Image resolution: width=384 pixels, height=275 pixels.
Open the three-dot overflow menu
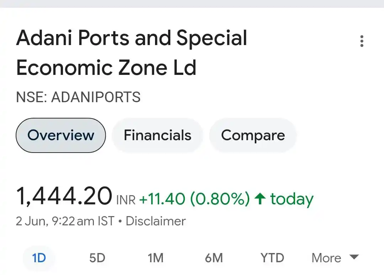362,42
